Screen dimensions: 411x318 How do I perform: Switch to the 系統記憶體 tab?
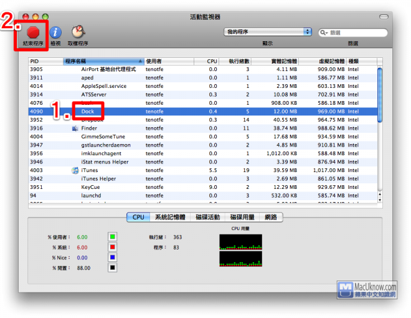coord(170,217)
